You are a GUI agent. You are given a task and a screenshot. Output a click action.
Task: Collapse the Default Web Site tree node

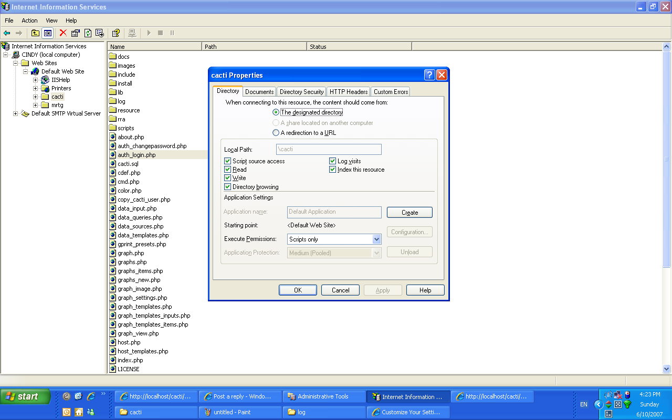(x=25, y=71)
